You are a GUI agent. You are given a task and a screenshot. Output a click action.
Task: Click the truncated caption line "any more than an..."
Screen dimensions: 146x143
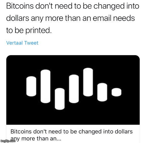coord(36,139)
